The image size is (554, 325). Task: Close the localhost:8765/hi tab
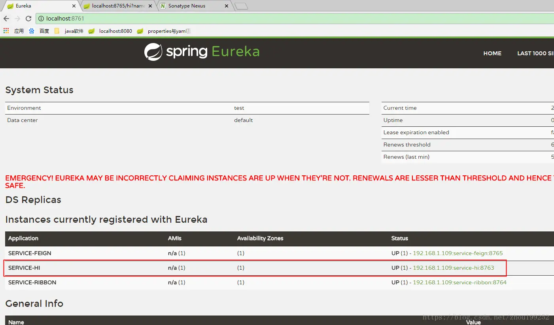[150, 6]
